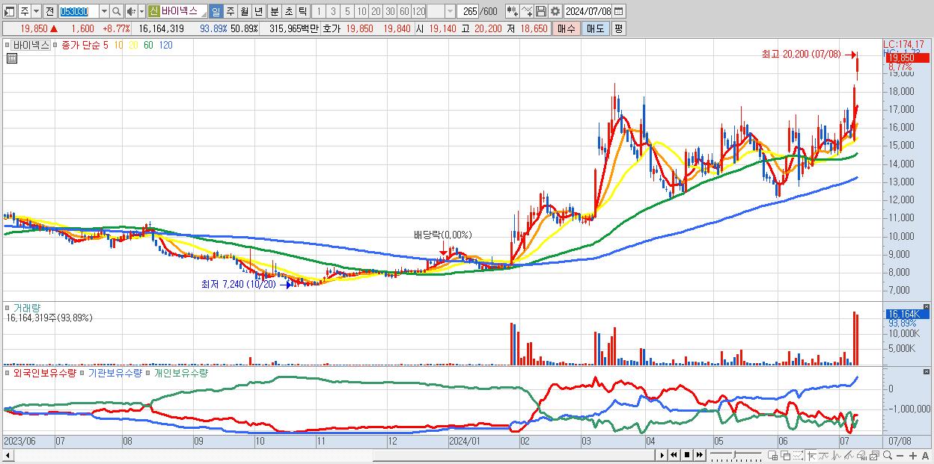Adjust the replay speed slider handle
Viewport: 934px width, 464px height.
pos(734,454)
